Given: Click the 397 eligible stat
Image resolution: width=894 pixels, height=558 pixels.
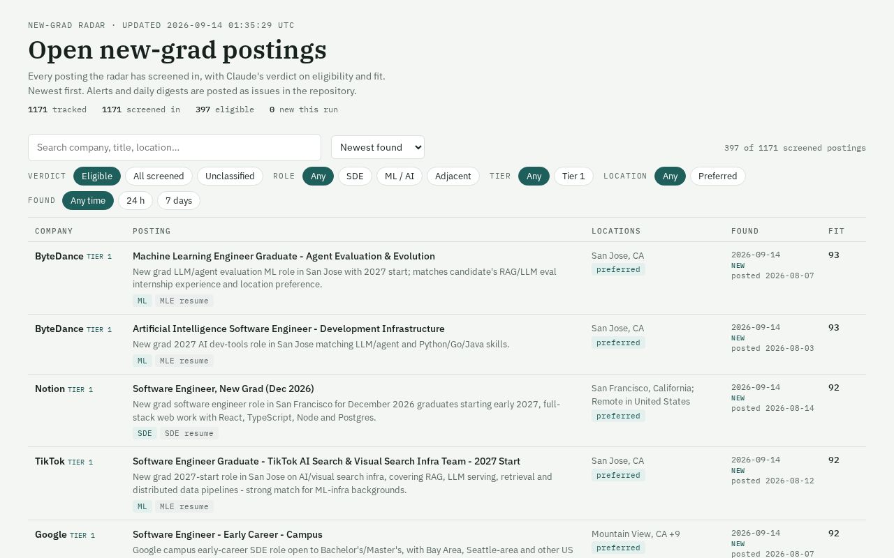Looking at the screenshot, I should (225, 110).
